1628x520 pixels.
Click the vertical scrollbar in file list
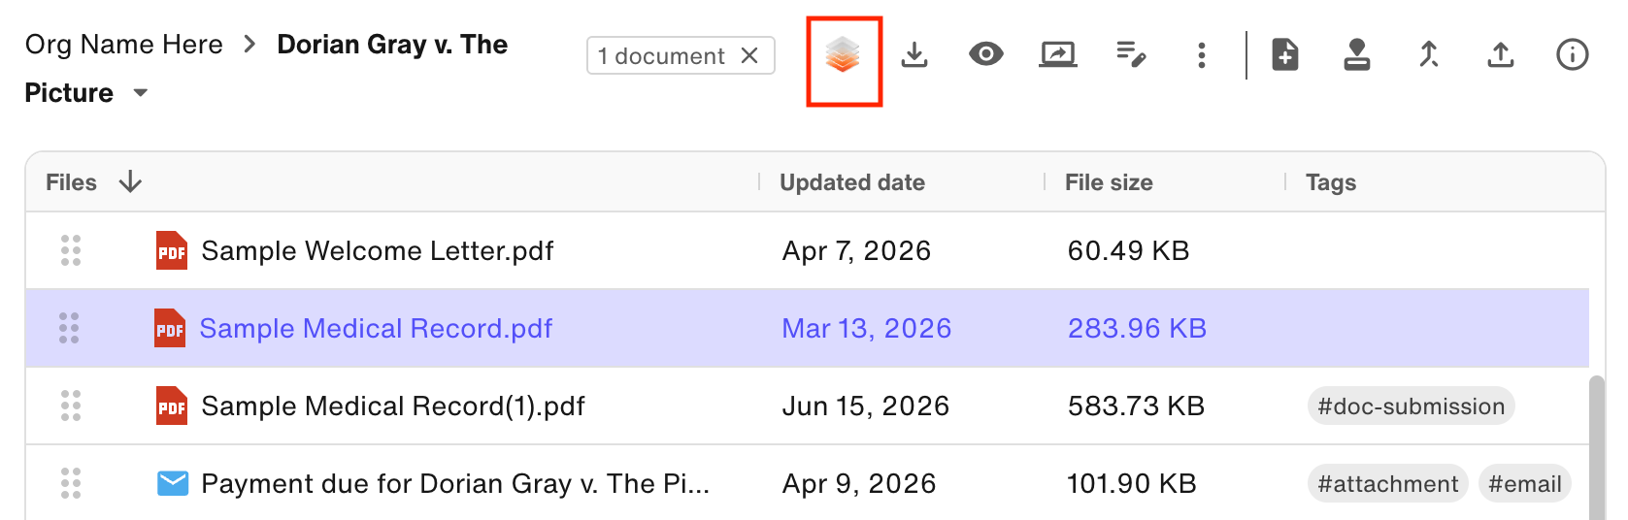(x=1597, y=448)
